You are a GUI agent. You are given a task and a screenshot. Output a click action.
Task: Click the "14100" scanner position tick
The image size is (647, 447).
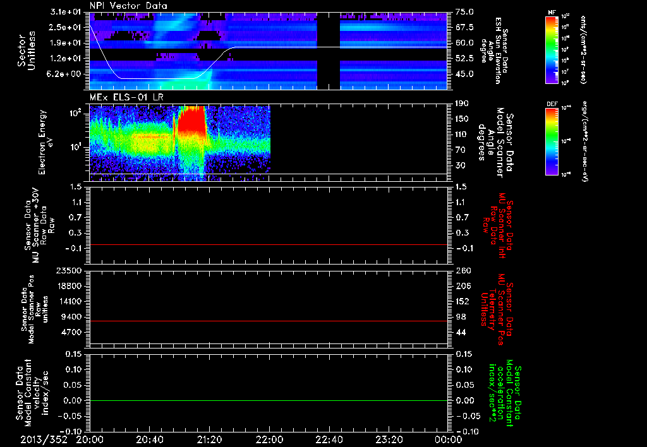click(70, 301)
